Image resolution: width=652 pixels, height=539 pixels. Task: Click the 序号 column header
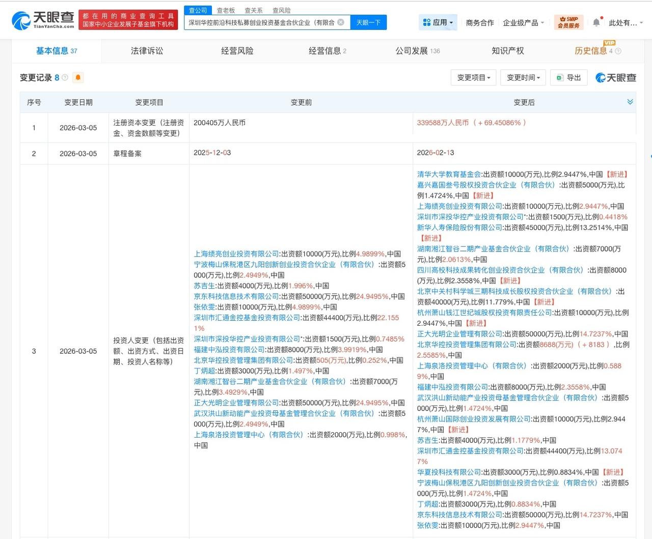[34, 102]
